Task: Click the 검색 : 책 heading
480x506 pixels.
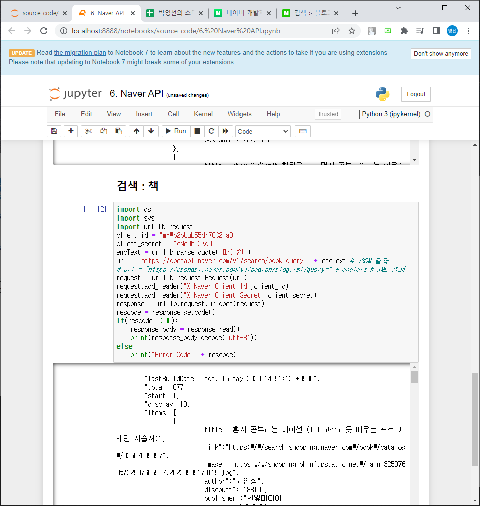Action: (x=137, y=186)
